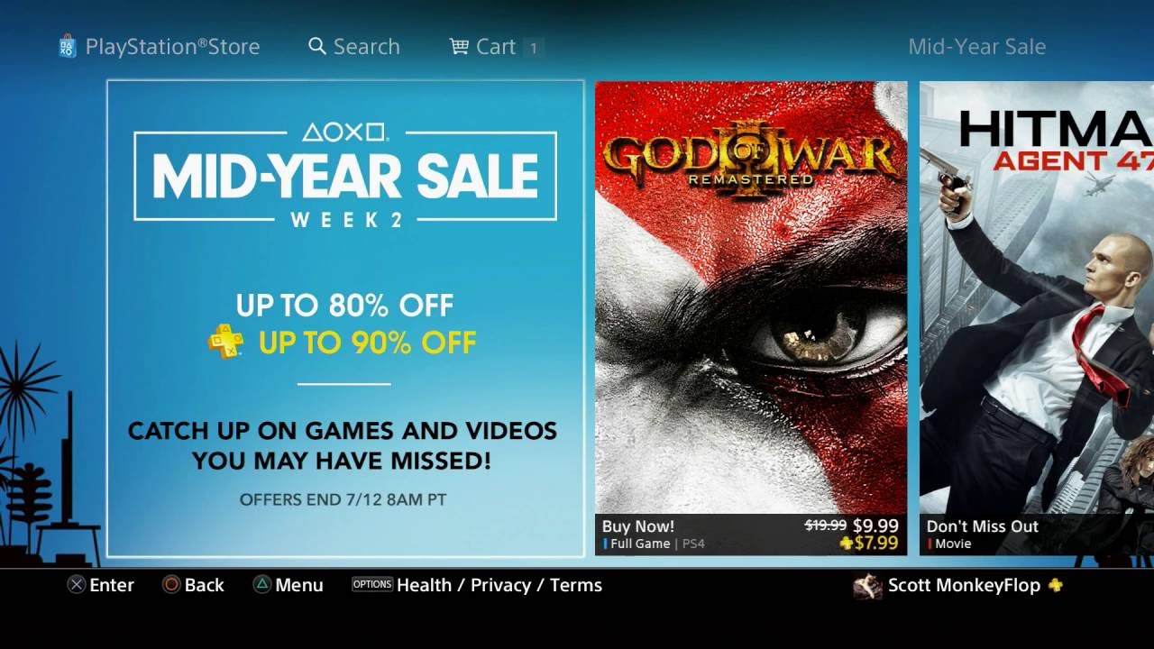Click Scott MonkeyFlop's avatar picture
The width and height of the screenshot is (1154, 649).
tap(867, 586)
